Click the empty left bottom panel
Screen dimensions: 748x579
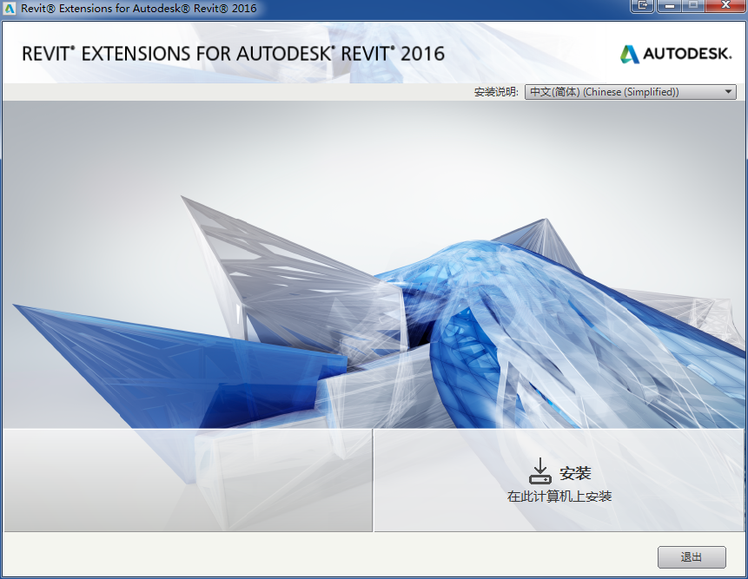[188, 479]
